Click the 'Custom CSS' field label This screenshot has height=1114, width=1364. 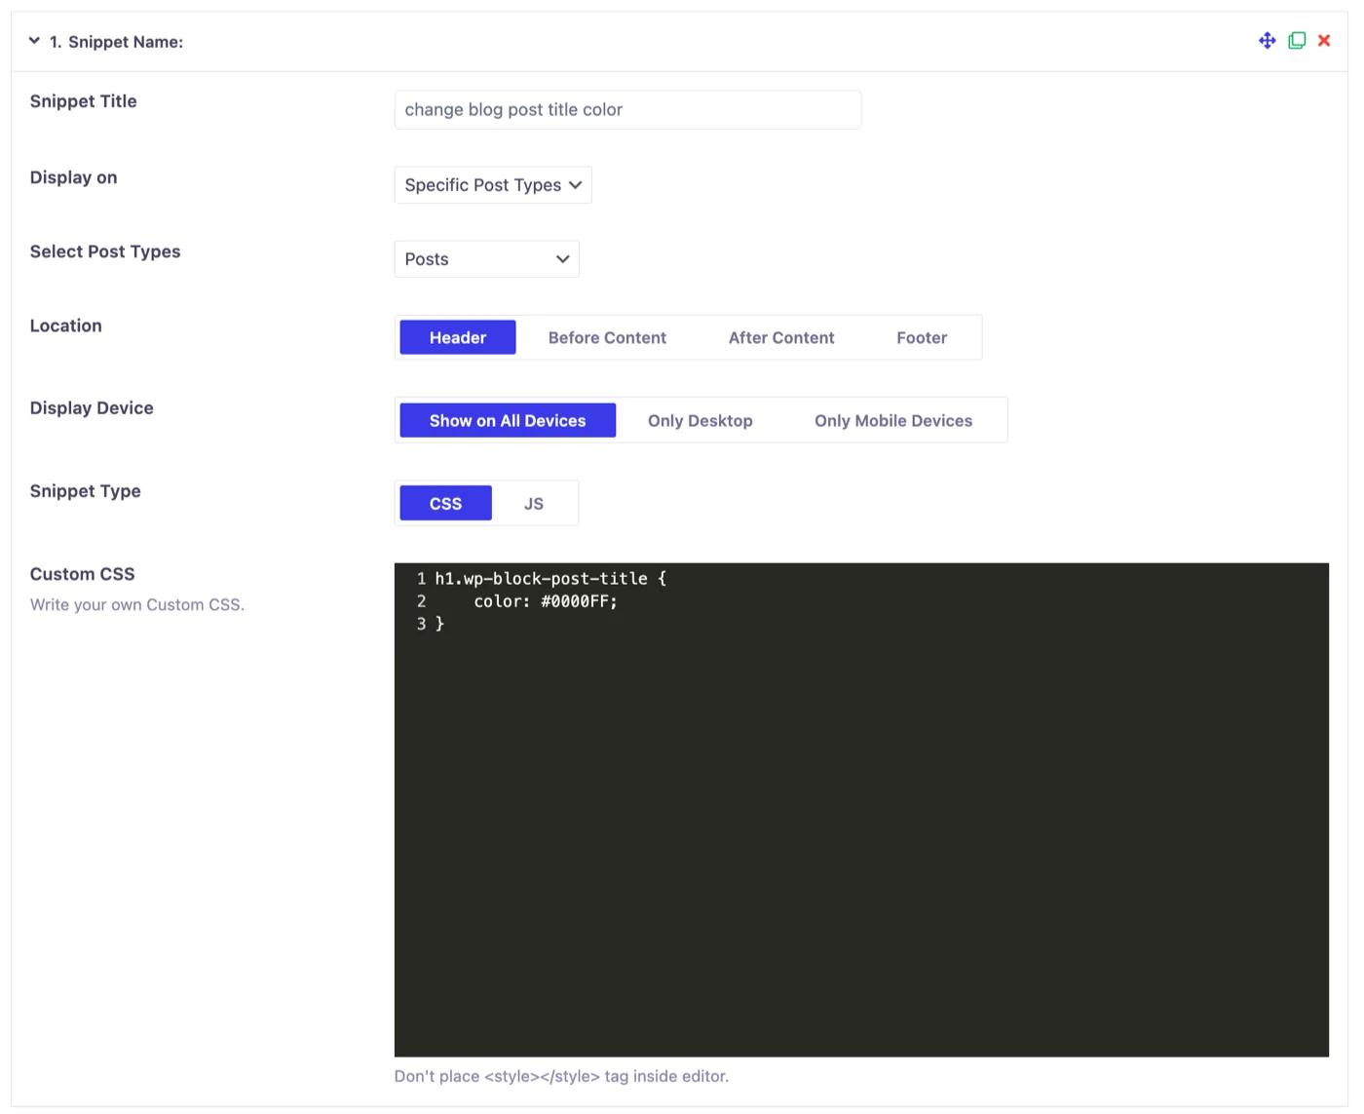click(x=83, y=574)
